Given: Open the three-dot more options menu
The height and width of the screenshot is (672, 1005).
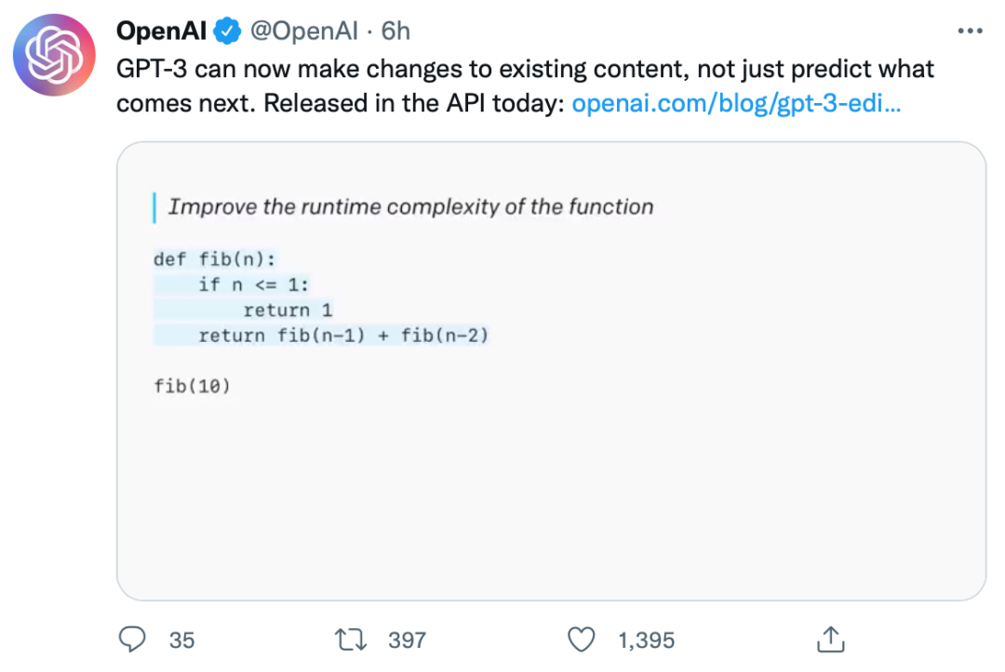Looking at the screenshot, I should tap(970, 32).
